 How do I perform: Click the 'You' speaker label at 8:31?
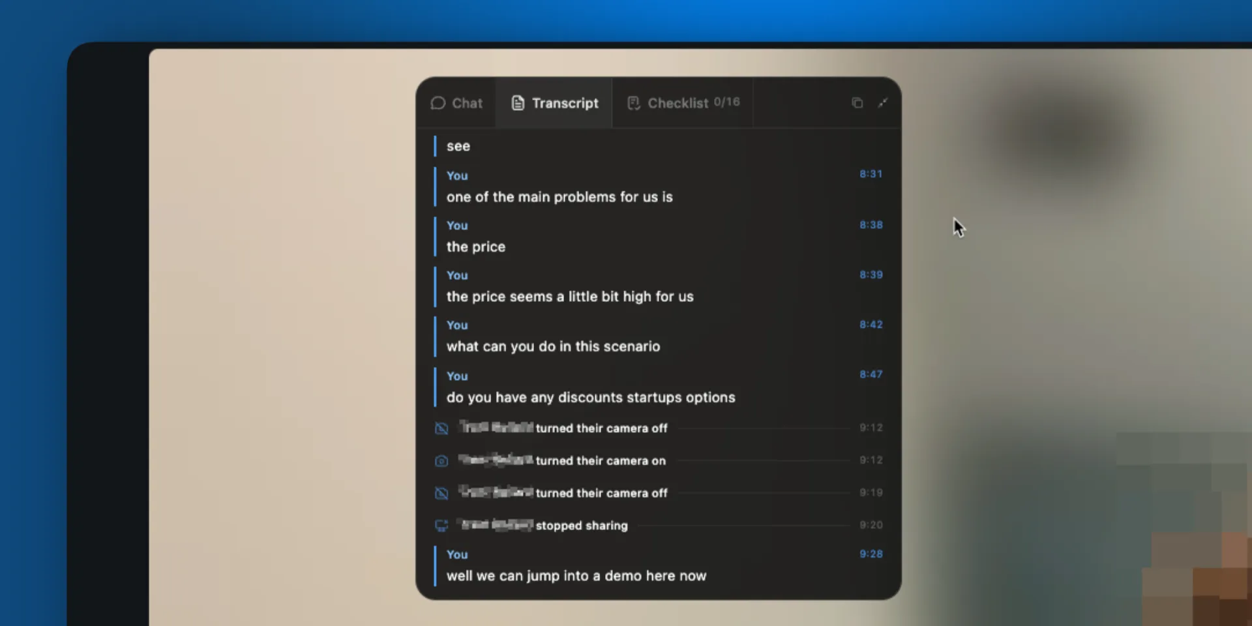click(x=457, y=176)
